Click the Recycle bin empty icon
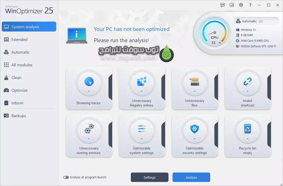 click(x=247, y=129)
